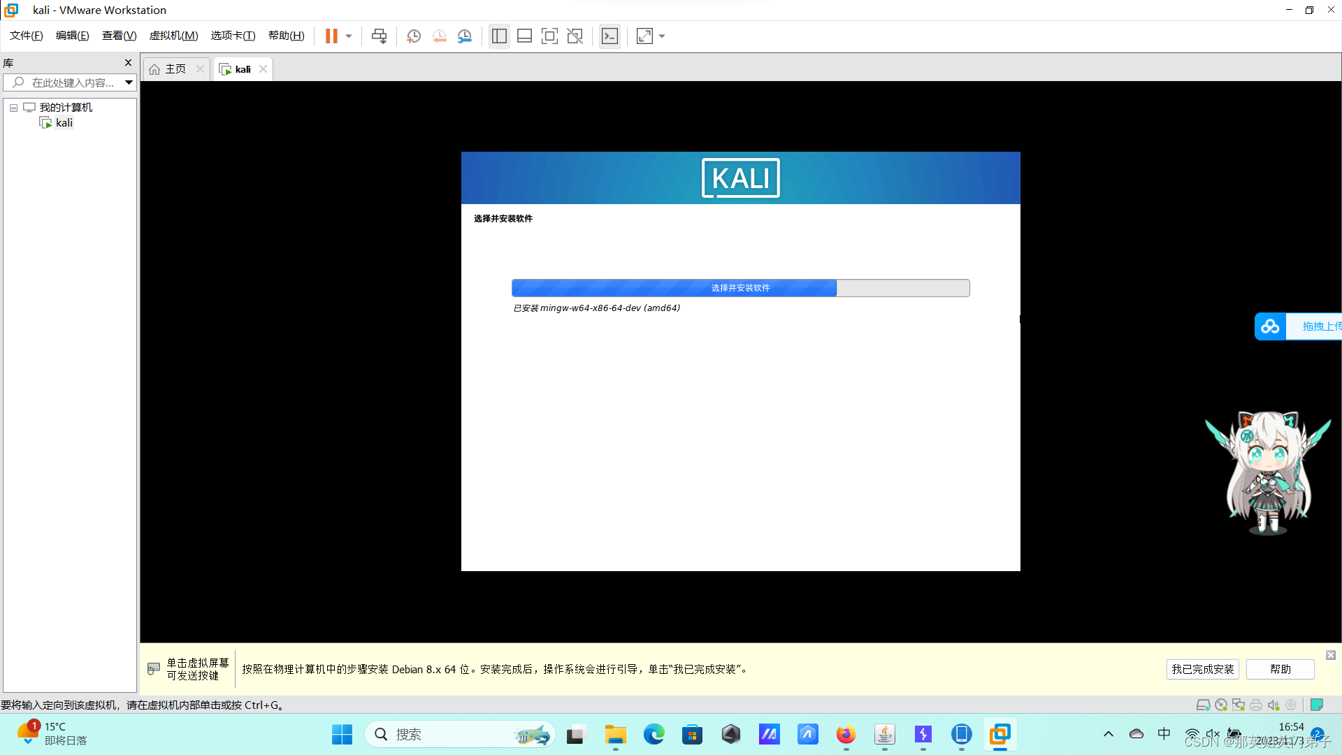Close the 主页 tab
The width and height of the screenshot is (1342, 755).
200,69
